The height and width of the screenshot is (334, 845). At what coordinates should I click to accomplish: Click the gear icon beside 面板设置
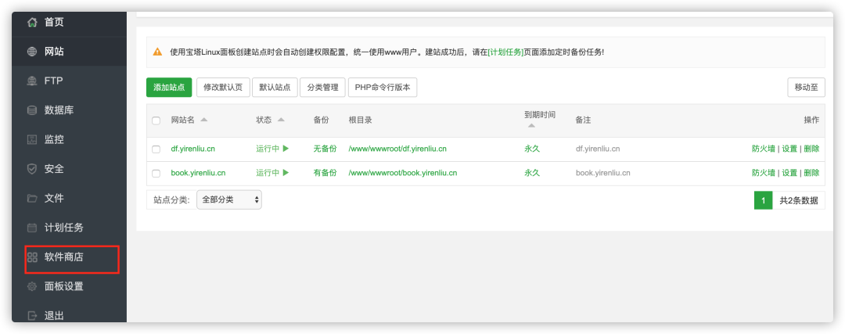(32, 286)
